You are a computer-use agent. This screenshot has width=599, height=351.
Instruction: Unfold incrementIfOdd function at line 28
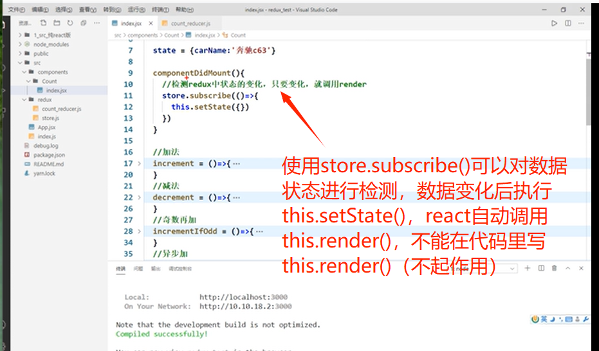139,231
